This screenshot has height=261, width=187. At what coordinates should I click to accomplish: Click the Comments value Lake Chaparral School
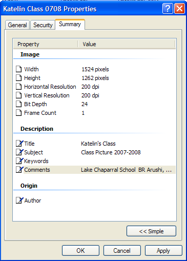127,170
